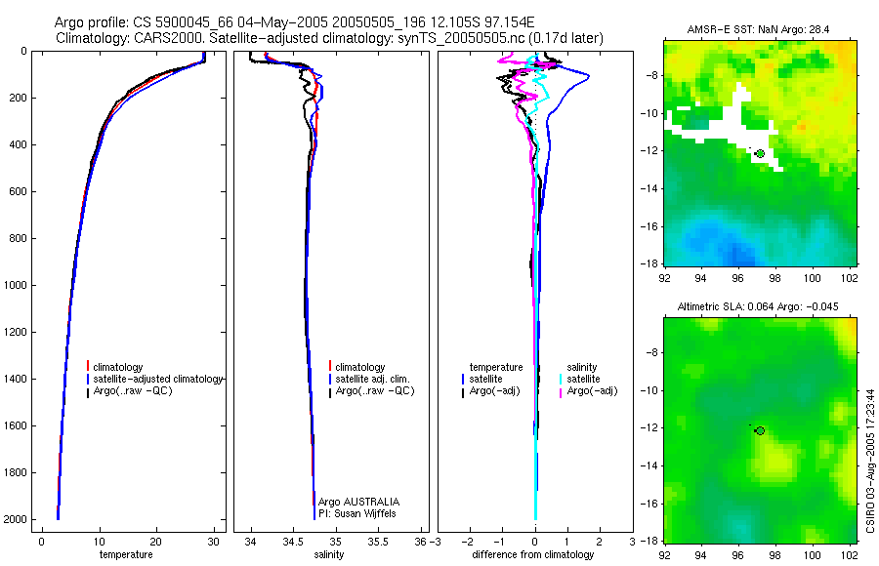Click the blue satellite-adjusted climatology swatch in temperature legend
This screenshot has height=566, width=879.
click(x=88, y=379)
